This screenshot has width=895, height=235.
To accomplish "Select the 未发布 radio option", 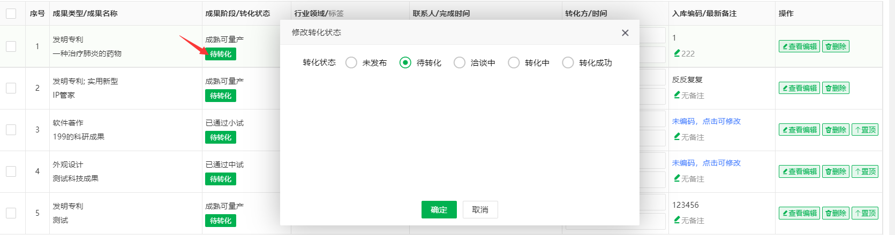I will pyautogui.click(x=351, y=62).
